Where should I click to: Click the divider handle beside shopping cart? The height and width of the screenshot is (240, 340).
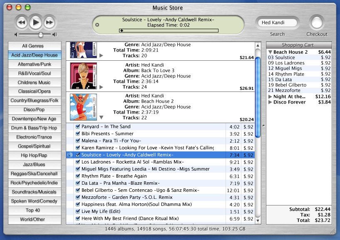pos(263,126)
